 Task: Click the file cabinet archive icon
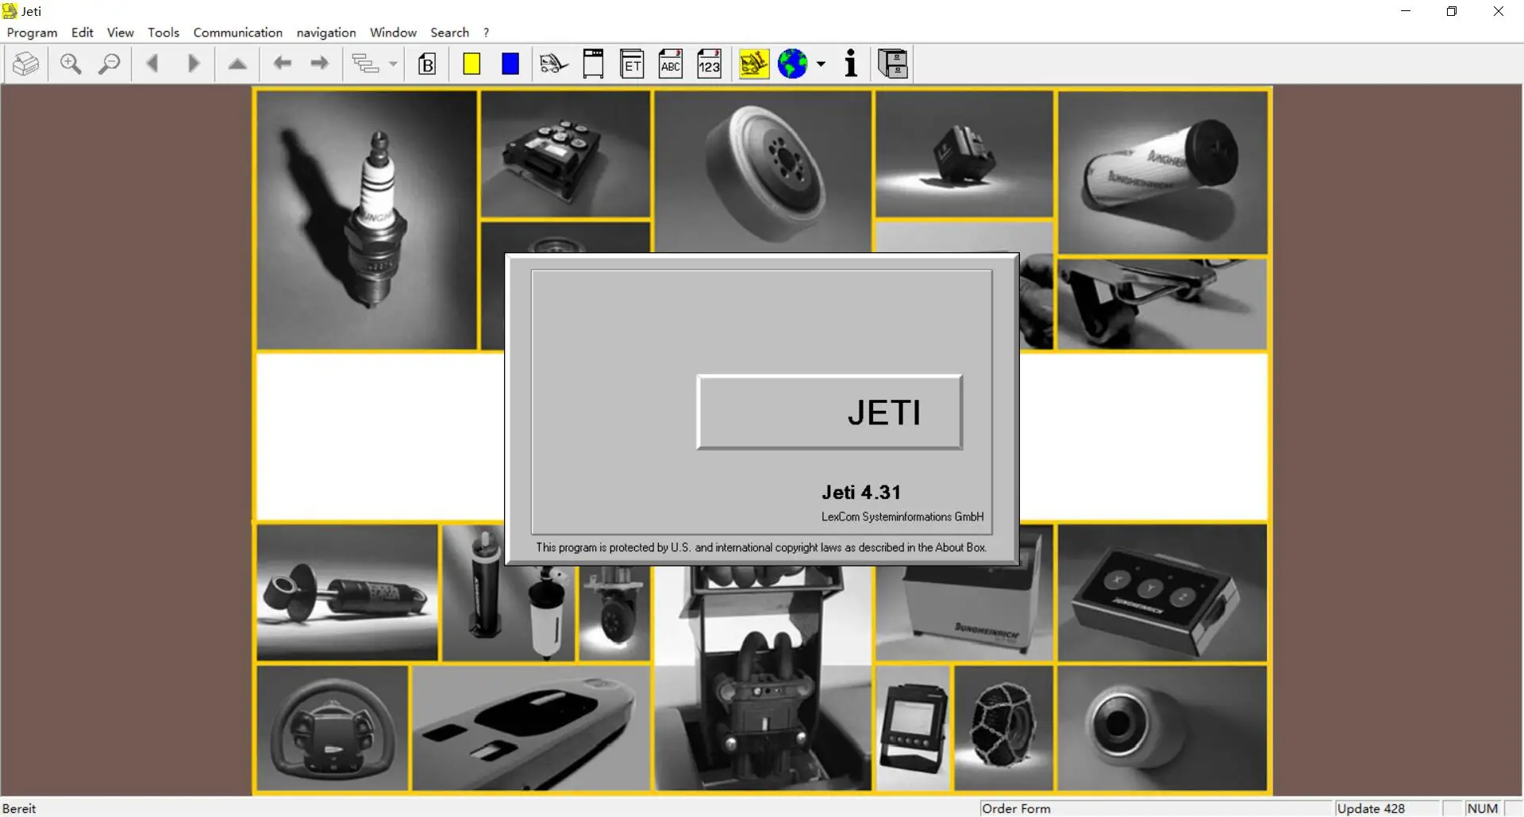(893, 64)
